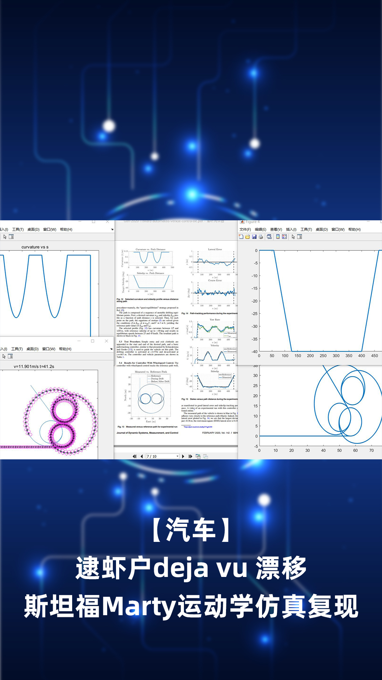This screenshot has height=680, width=382.
Task: Dock trajectory figure using corner arrow icon
Action: 111,349
